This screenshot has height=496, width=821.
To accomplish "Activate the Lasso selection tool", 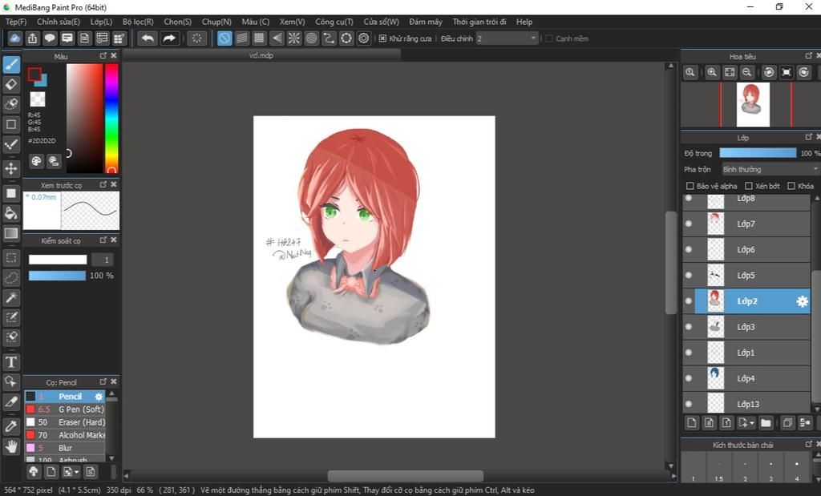I will click(x=11, y=278).
